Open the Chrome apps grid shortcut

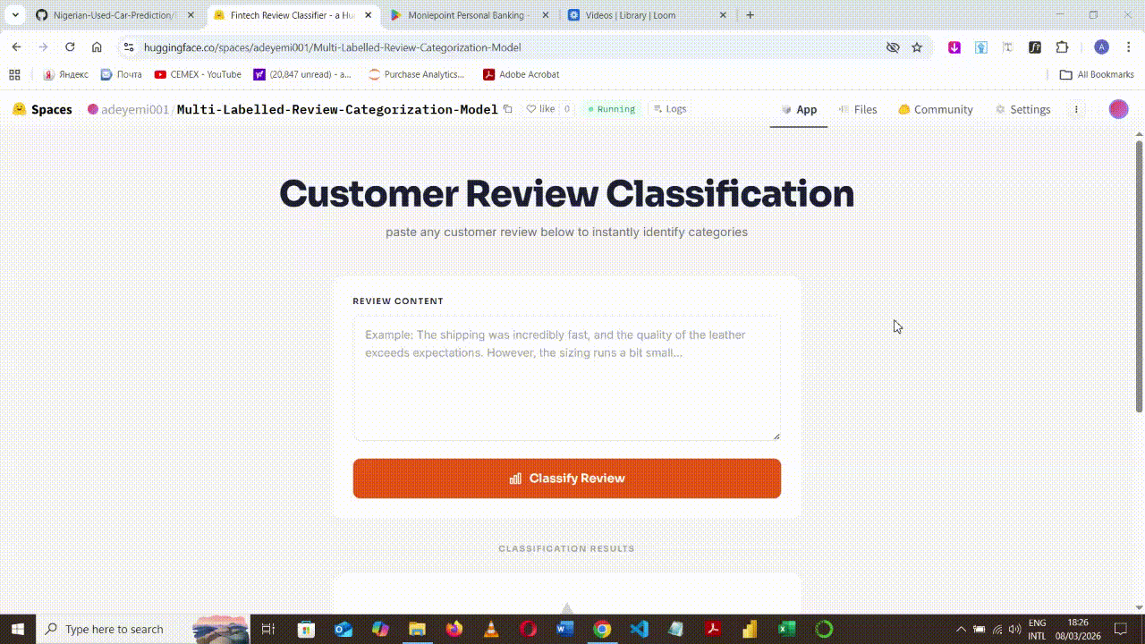point(14,74)
